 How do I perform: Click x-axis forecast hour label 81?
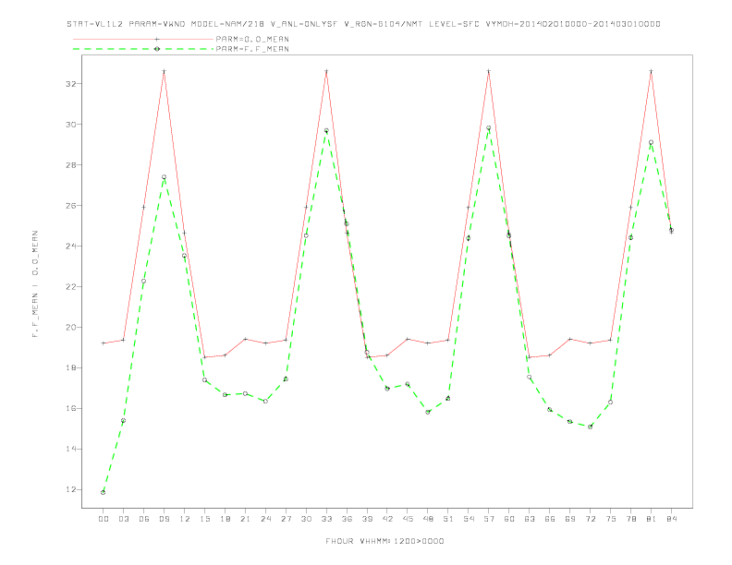(652, 519)
